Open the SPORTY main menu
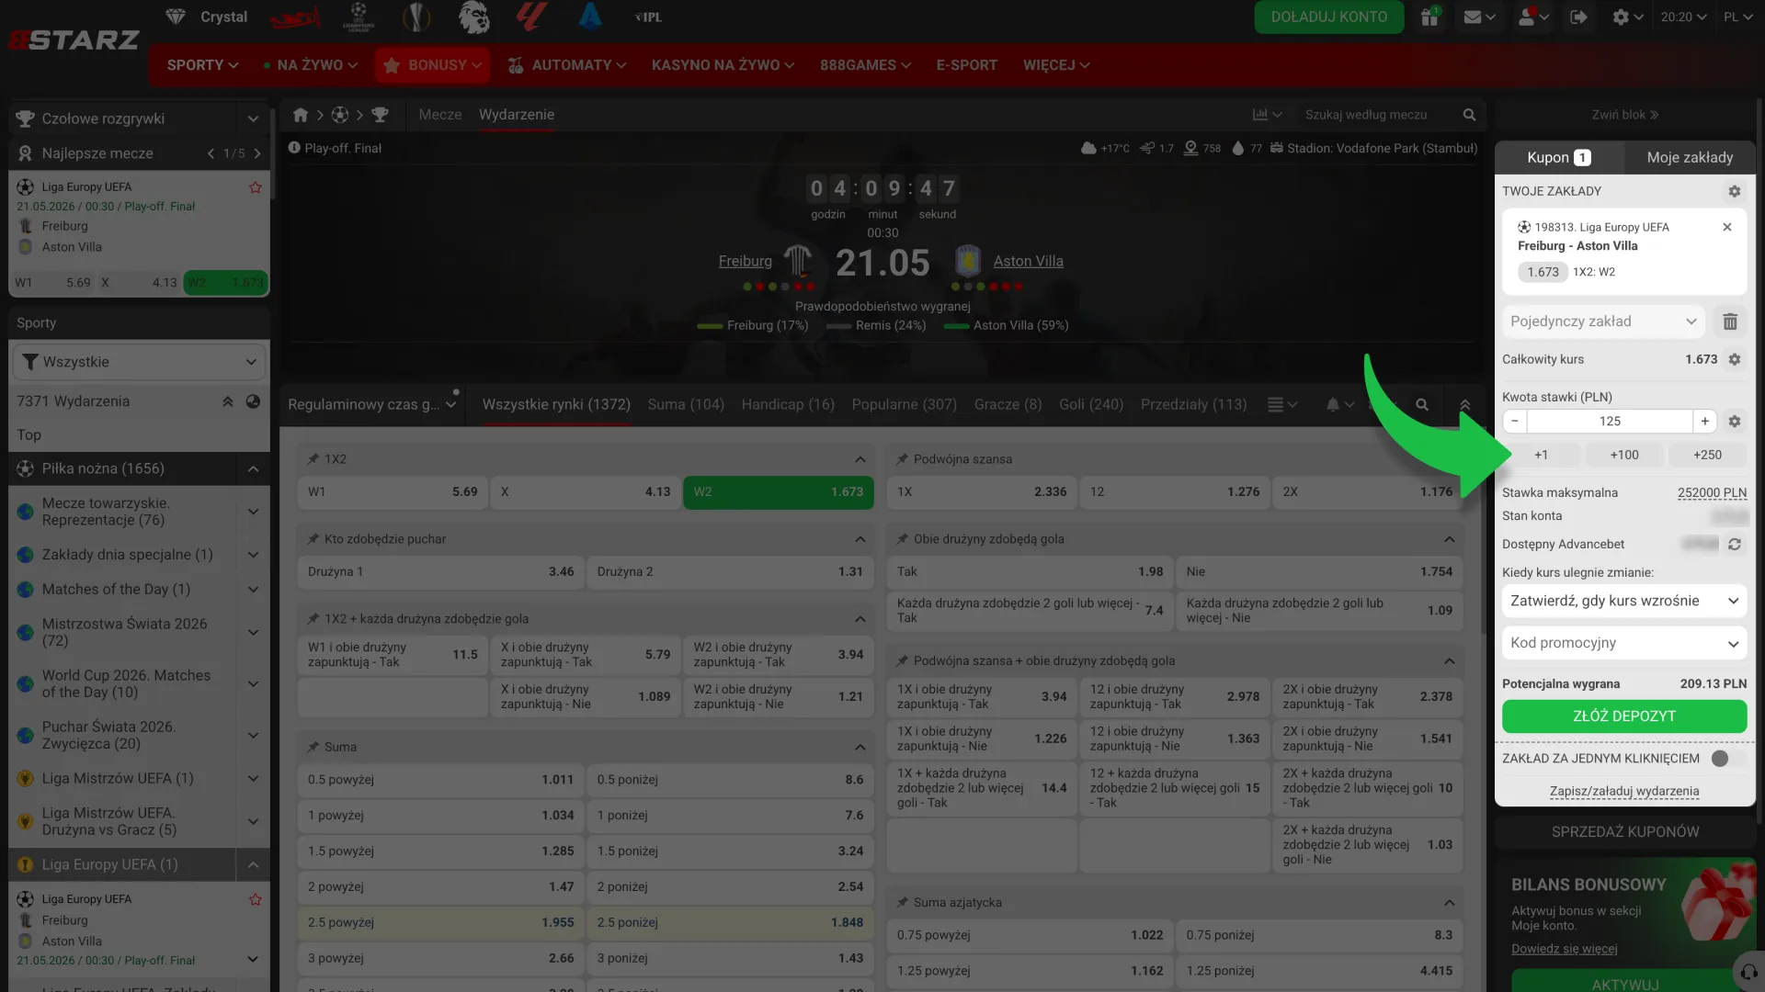The width and height of the screenshot is (1765, 992). pos(202,65)
